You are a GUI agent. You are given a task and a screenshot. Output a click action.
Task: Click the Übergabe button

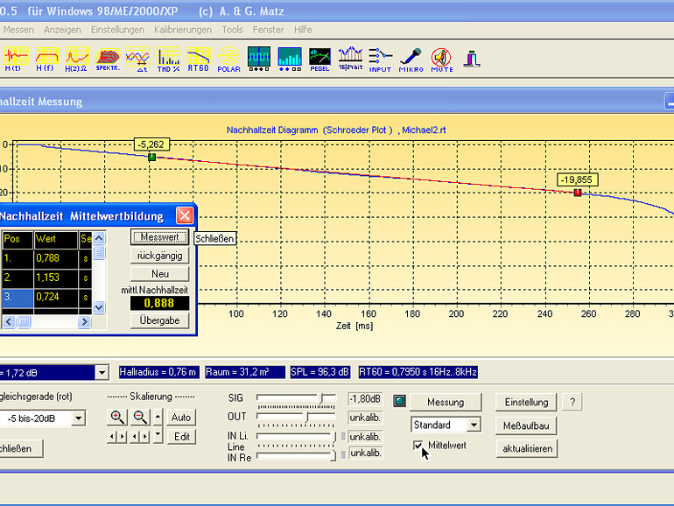[x=160, y=320]
